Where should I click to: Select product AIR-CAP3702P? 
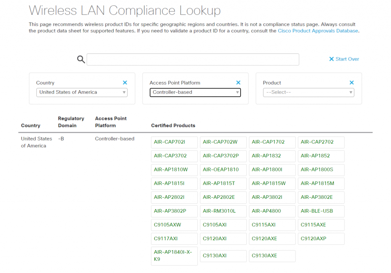(x=223, y=156)
